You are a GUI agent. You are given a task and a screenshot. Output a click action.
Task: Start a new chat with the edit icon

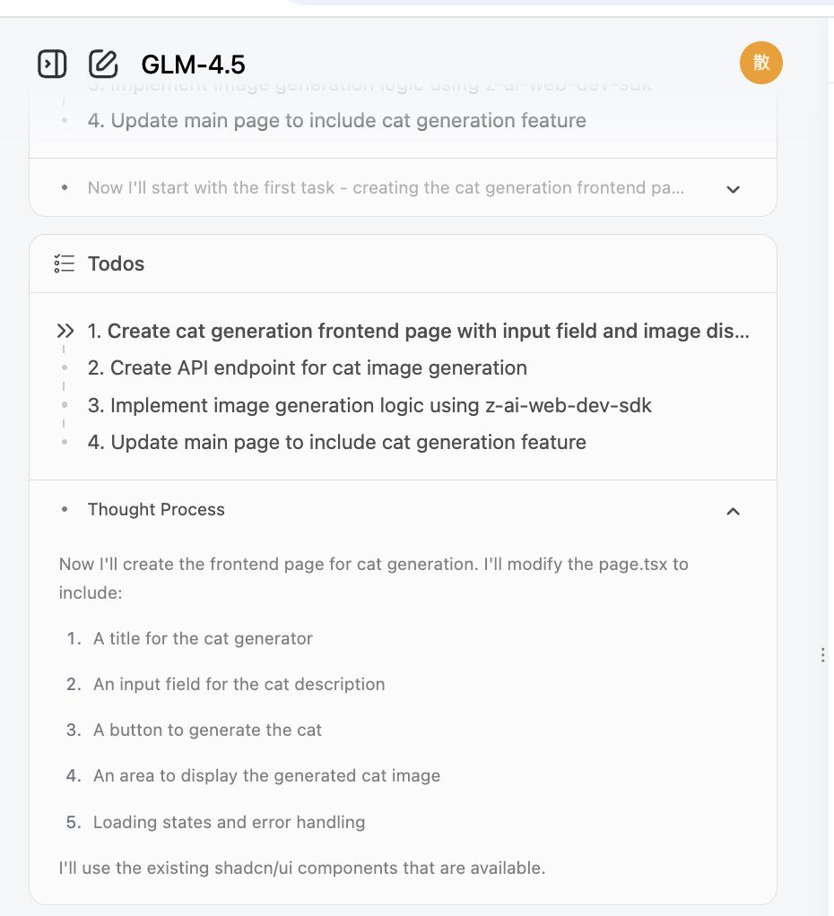[x=103, y=64]
